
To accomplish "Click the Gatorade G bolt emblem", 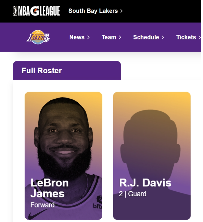I will click(x=35, y=11).
